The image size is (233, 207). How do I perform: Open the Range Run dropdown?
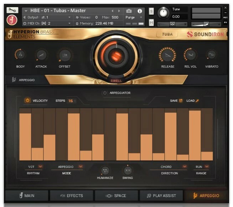pos(207,166)
